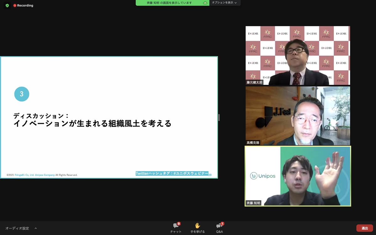Screen dimensions: 376x235
Task: Click the red unread badge on チャット
Action: 179,224
